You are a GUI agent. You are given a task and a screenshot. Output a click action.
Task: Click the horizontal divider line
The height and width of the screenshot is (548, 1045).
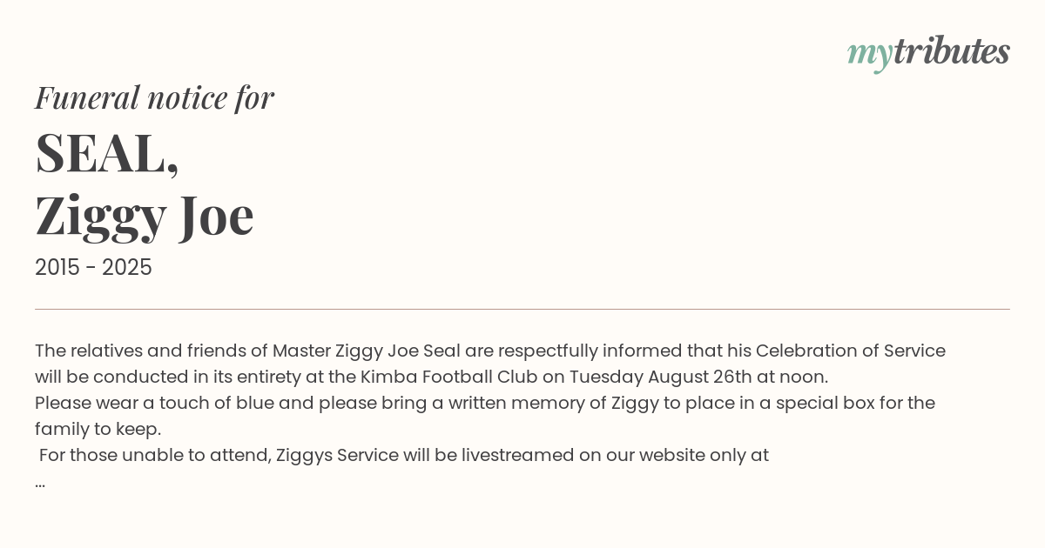pos(522,309)
